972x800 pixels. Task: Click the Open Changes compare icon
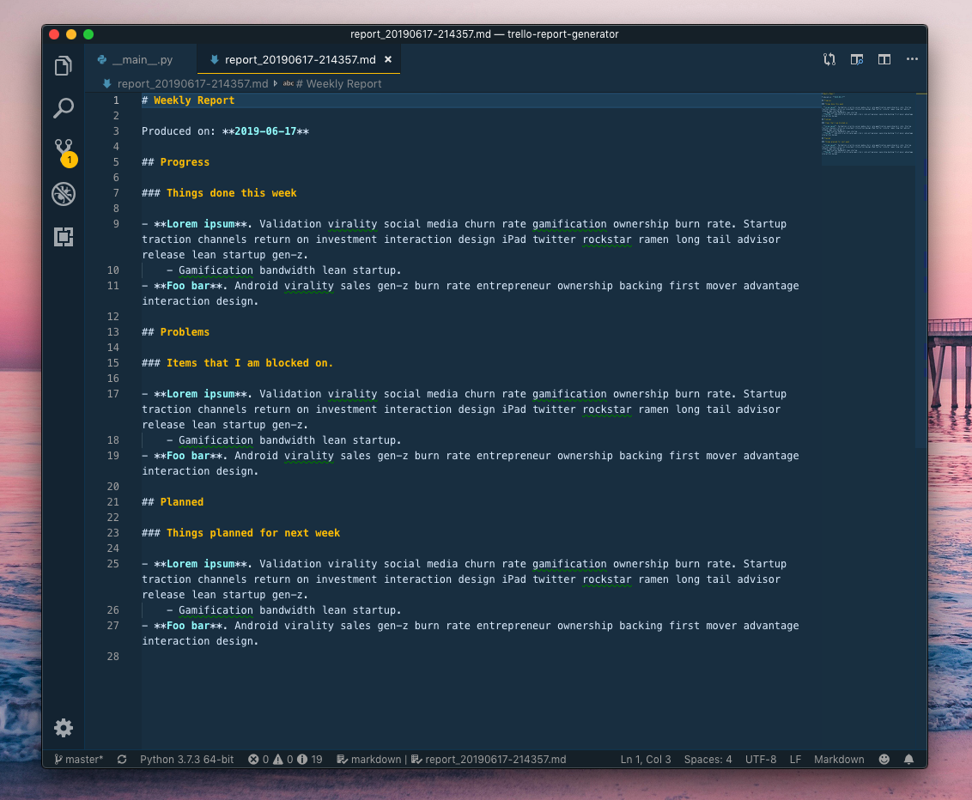829,59
